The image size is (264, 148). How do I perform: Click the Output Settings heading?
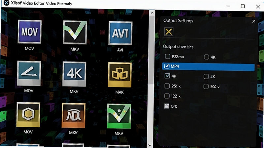178,21
